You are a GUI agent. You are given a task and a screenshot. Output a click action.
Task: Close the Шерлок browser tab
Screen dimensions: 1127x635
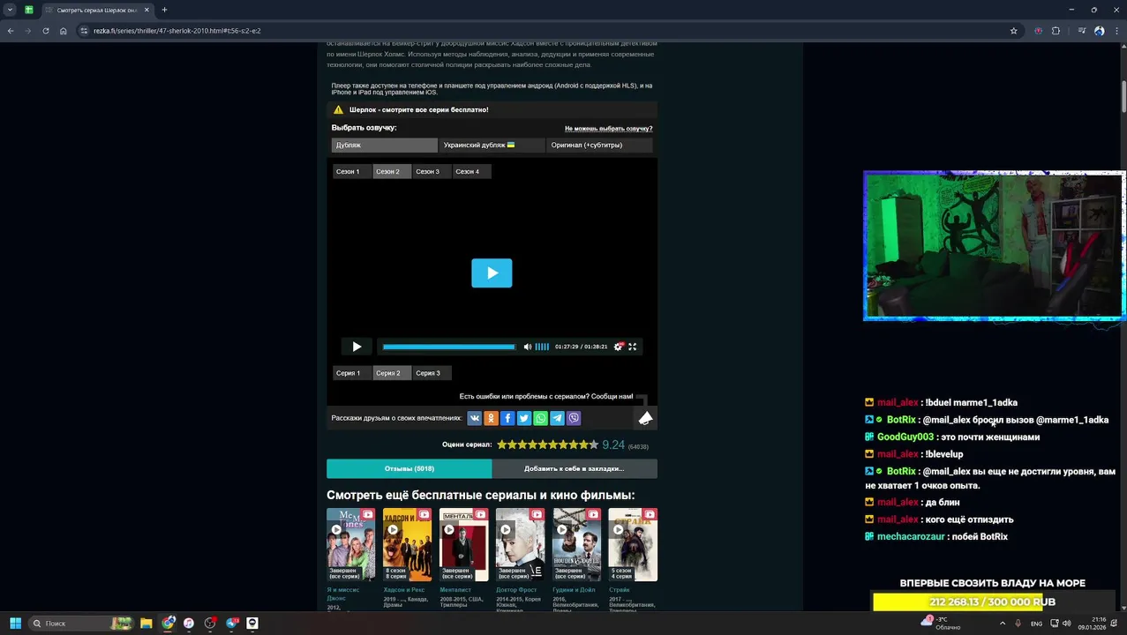[147, 10]
